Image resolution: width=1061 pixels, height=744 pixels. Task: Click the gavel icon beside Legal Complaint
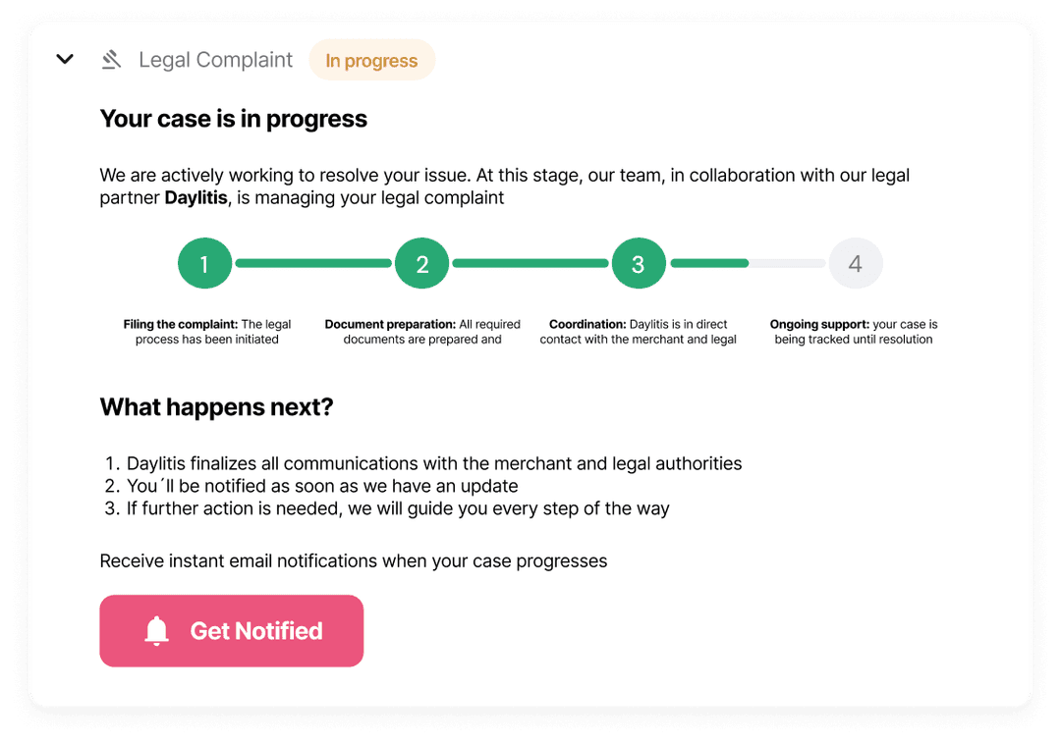tap(112, 60)
